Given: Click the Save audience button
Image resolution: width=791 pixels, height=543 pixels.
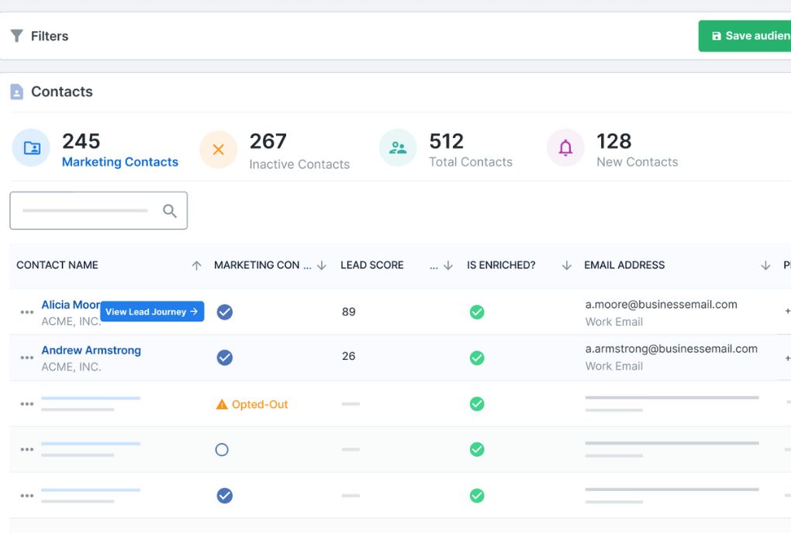Looking at the screenshot, I should [x=744, y=36].
